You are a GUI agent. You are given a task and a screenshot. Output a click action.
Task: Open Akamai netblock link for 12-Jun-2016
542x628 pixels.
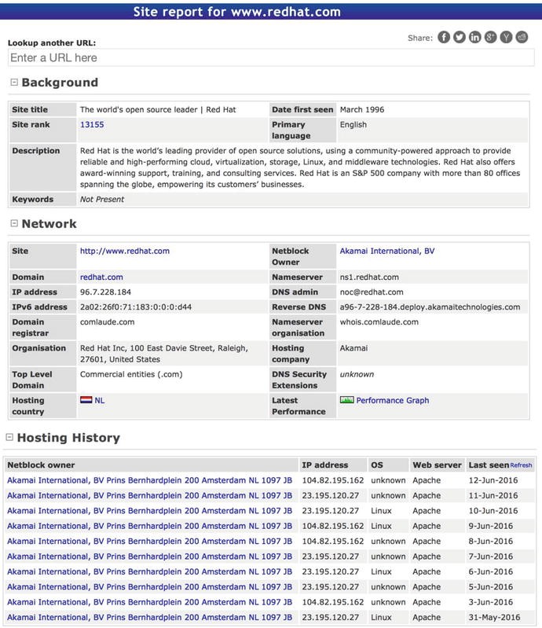[150, 480]
